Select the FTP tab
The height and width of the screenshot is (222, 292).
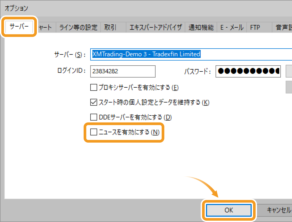point(255,27)
